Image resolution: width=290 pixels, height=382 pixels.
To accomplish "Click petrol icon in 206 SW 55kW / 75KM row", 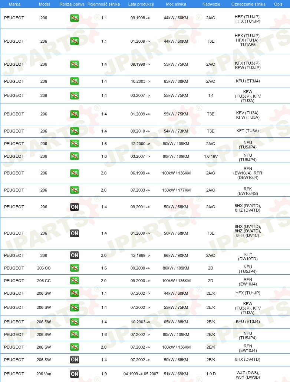I will tap(75, 307).
